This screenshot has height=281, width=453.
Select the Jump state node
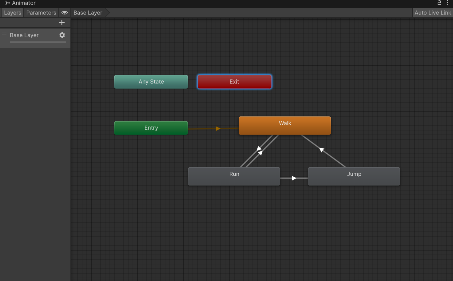pyautogui.click(x=354, y=176)
